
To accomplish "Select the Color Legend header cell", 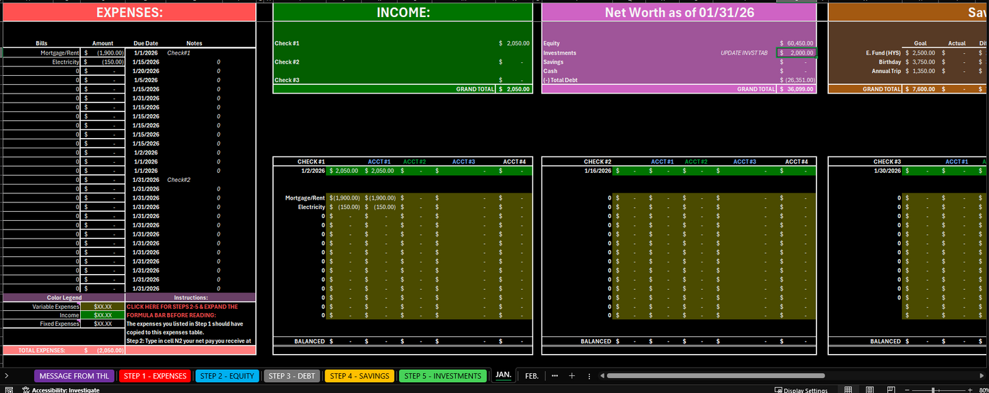I will click(64, 297).
